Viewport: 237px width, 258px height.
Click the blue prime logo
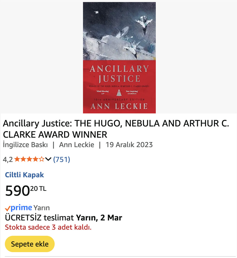coord(21,208)
